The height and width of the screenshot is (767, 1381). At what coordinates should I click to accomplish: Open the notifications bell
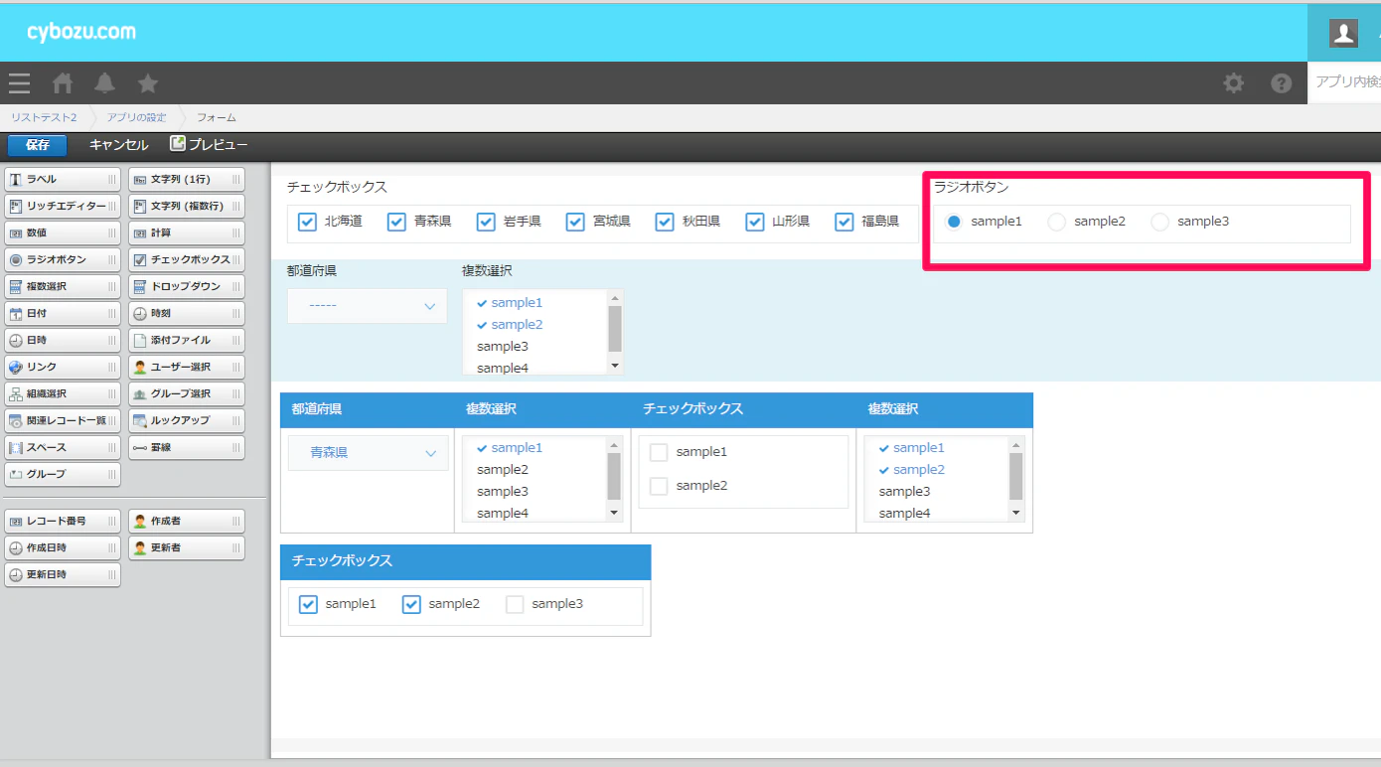(x=104, y=83)
